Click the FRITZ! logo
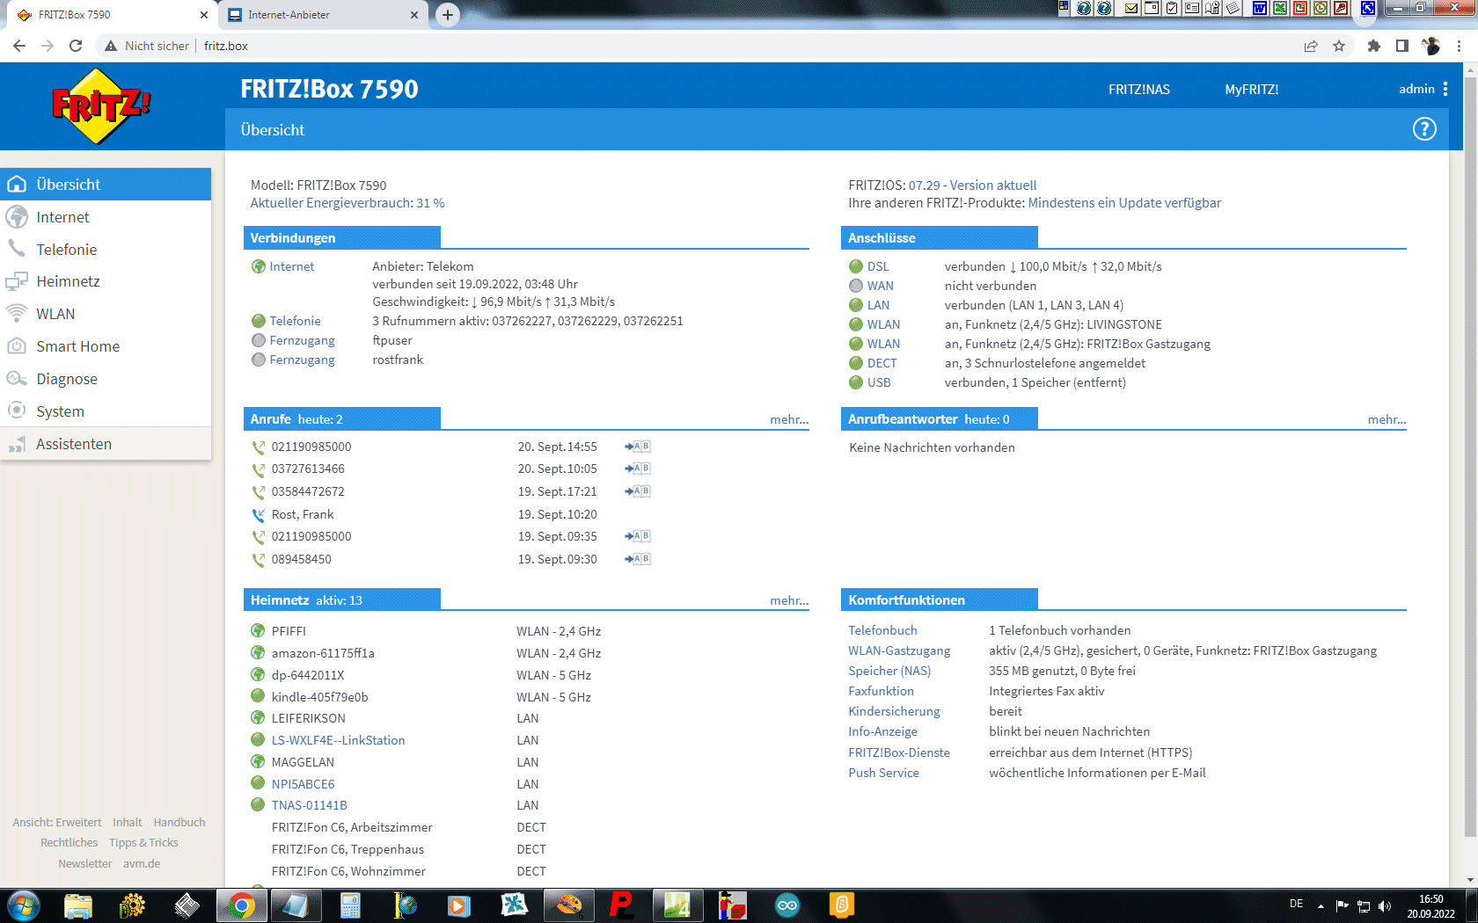 (102, 106)
